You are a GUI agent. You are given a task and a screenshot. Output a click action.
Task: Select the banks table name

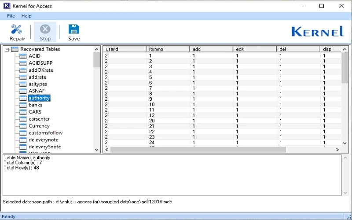tap(35, 105)
